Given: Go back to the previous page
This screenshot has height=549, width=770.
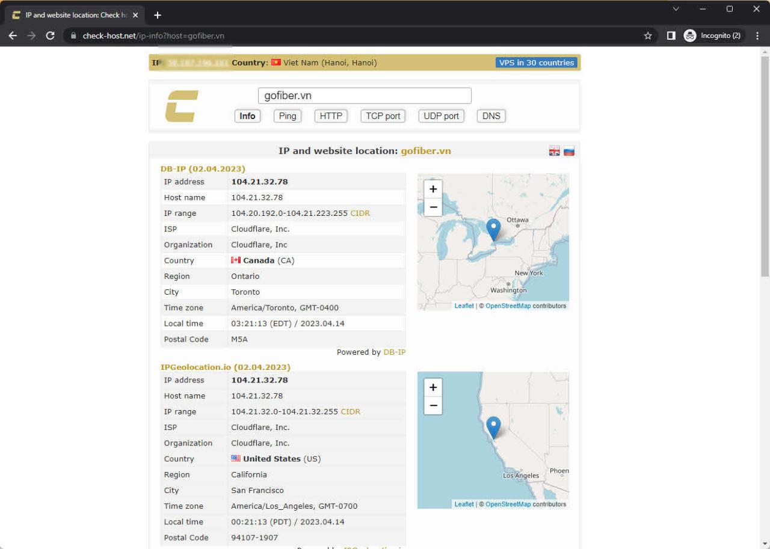Looking at the screenshot, I should pos(13,35).
